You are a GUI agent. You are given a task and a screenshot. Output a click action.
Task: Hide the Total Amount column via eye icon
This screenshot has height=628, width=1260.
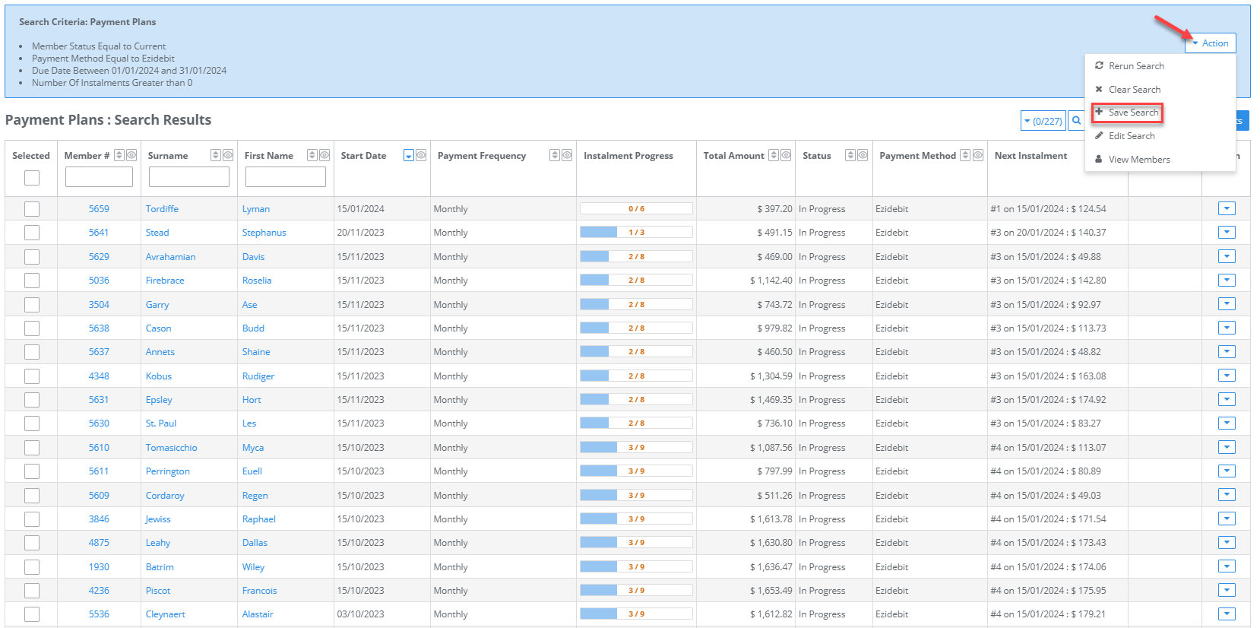coord(786,155)
